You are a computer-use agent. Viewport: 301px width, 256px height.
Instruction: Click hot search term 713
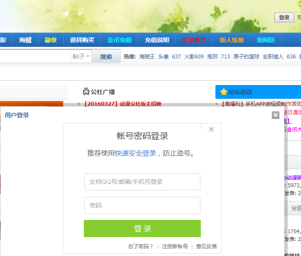point(225,57)
